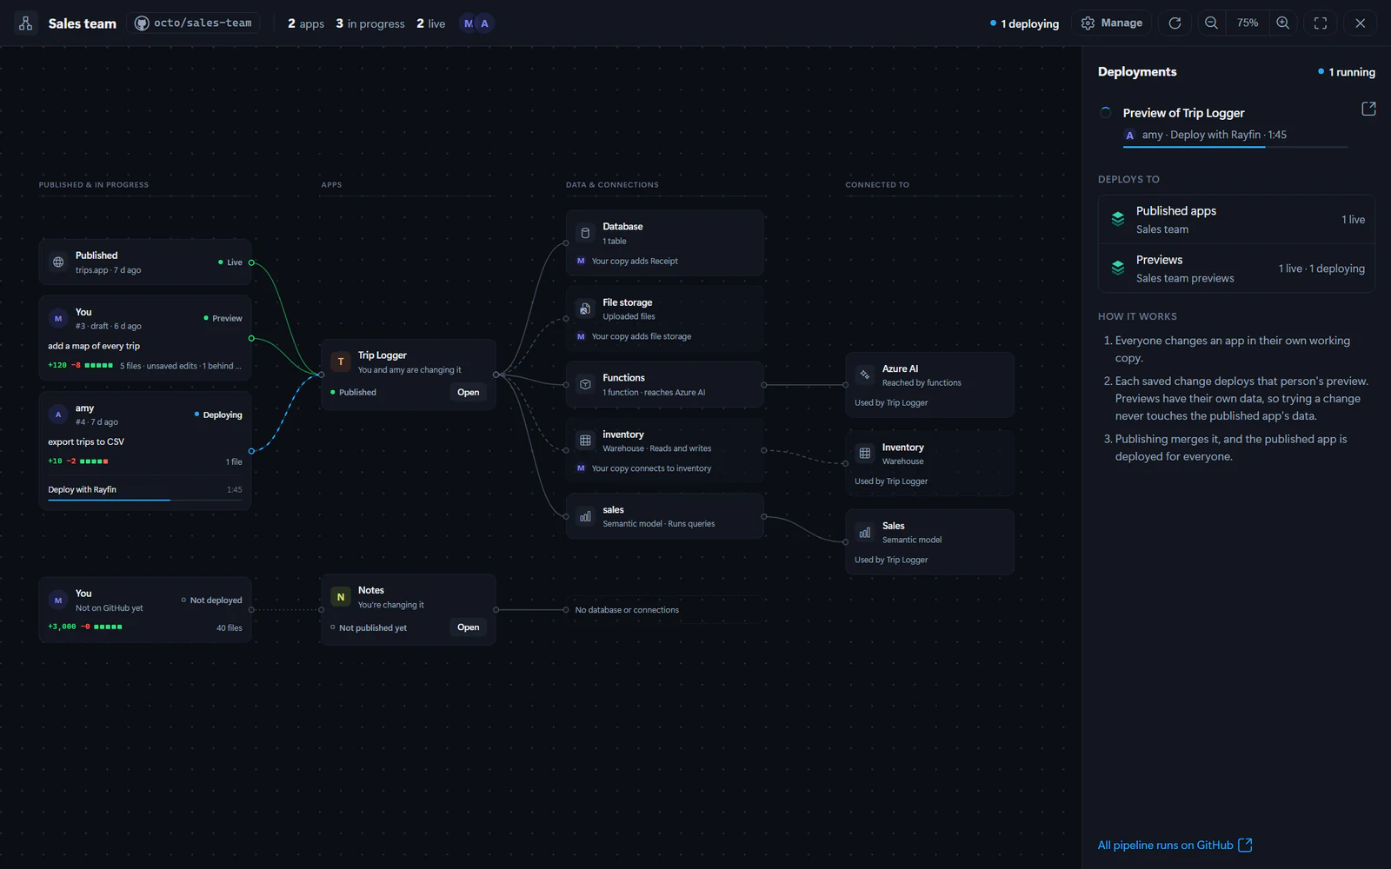Select the Published trips.app card
This screenshot has width=1391, height=869.
[x=145, y=262]
